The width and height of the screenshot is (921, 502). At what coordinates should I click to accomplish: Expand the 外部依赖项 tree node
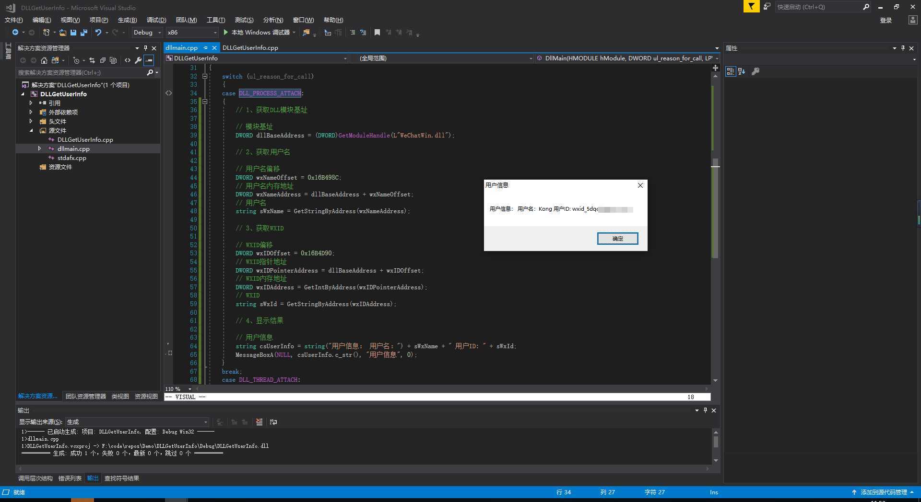click(x=31, y=112)
